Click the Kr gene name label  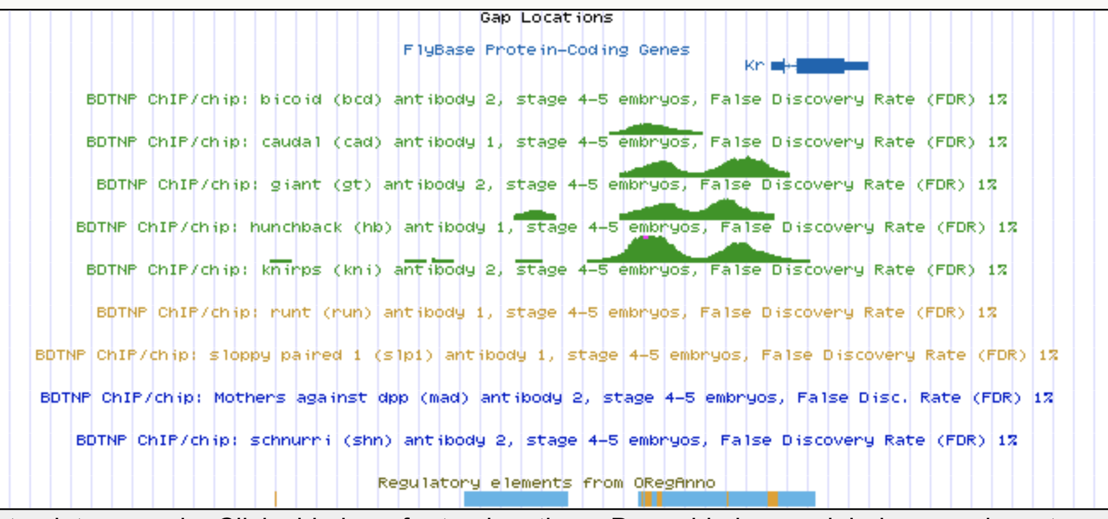tap(754, 66)
